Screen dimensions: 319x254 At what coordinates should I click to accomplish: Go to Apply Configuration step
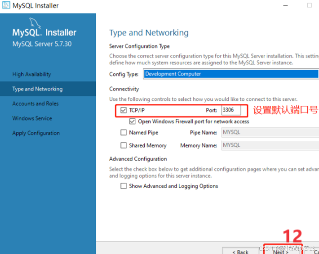[x=48, y=133]
